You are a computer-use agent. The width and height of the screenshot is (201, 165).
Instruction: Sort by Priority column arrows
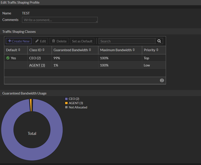[157, 50]
